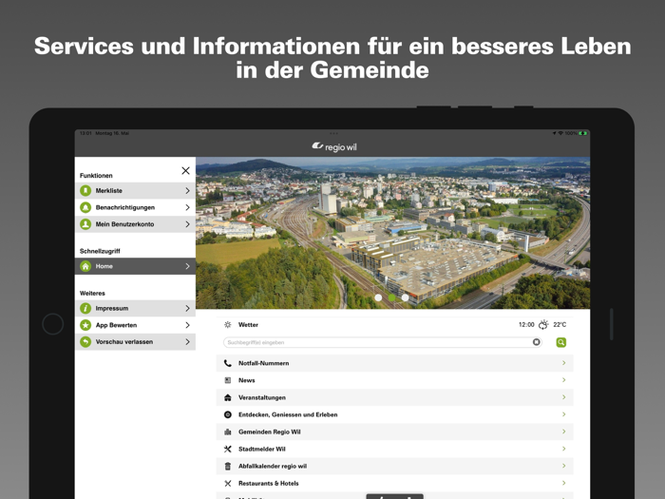Click the cloudy weather icon next to 22°C
The image size is (665, 499).
543,325
